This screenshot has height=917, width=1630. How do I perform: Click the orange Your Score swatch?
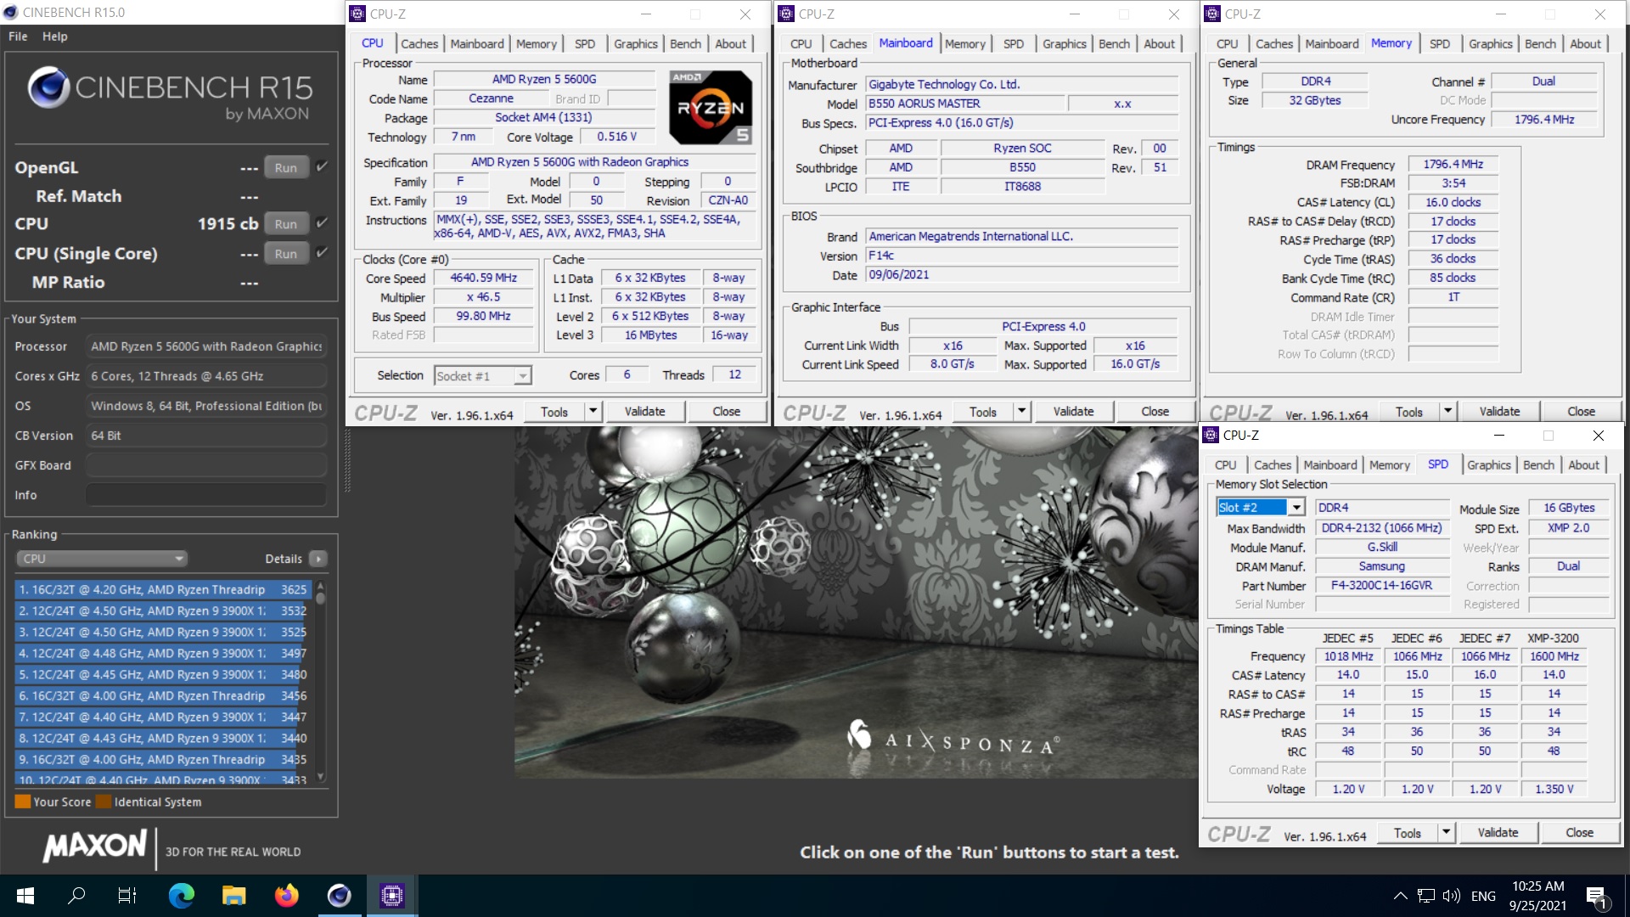point(23,802)
